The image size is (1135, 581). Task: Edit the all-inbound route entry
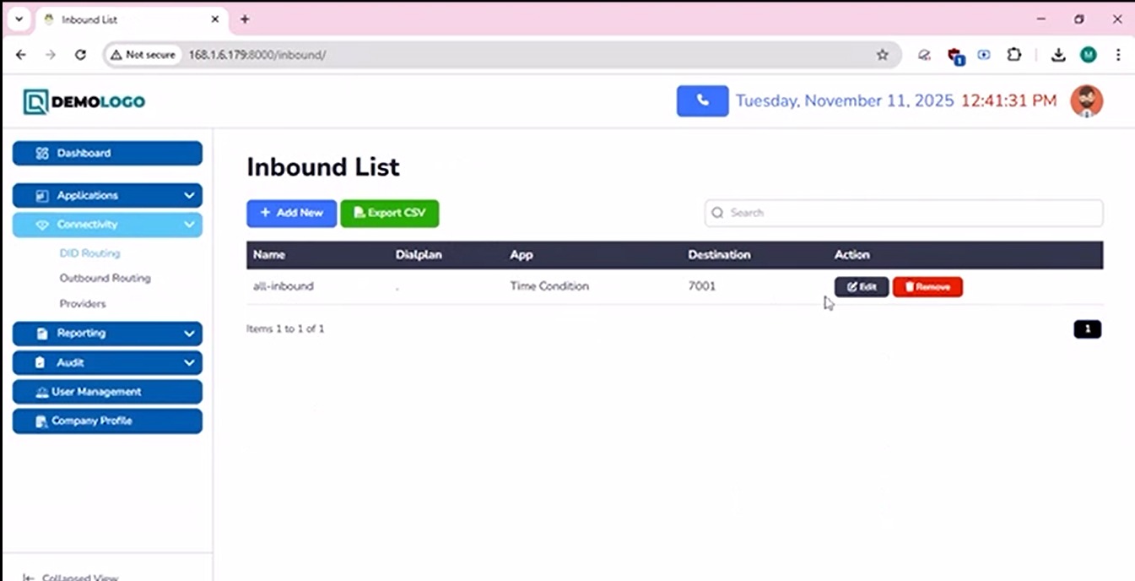pyautogui.click(x=861, y=287)
